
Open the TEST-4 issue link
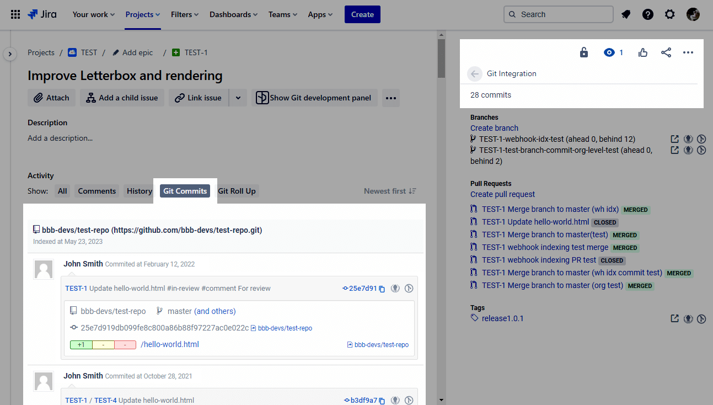[x=105, y=401]
